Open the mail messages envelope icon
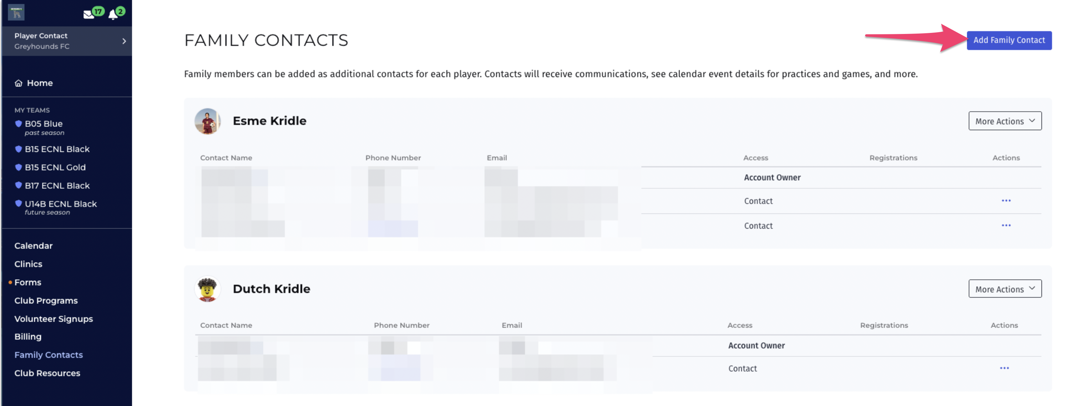Image resolution: width=1085 pixels, height=406 pixels. click(x=88, y=15)
